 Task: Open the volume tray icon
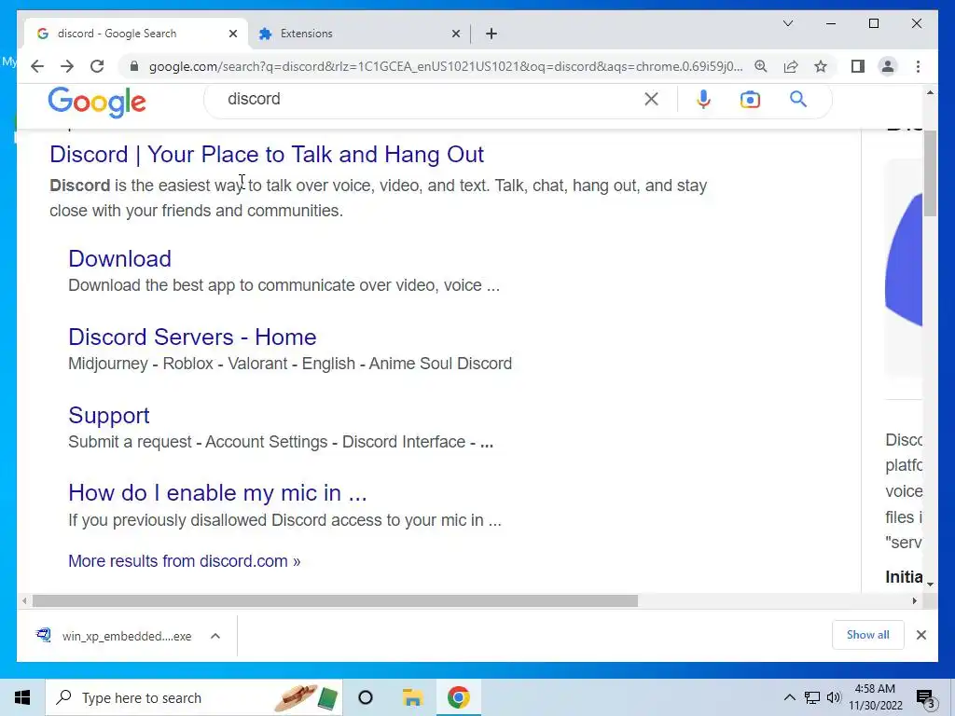[x=833, y=697]
